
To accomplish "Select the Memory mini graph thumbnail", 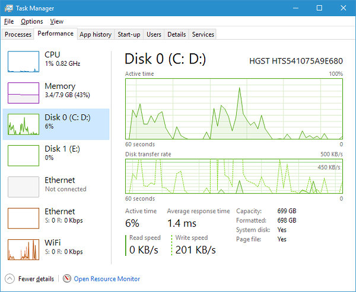I will tap(23, 93).
